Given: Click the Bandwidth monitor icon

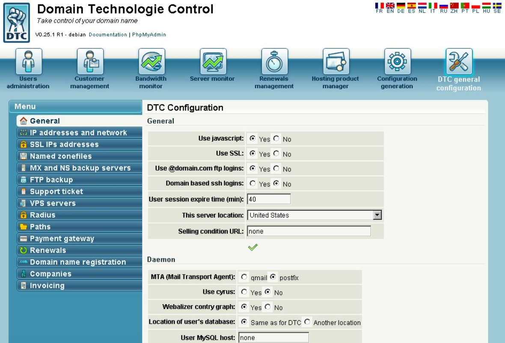Looking at the screenshot, I should pos(151,62).
